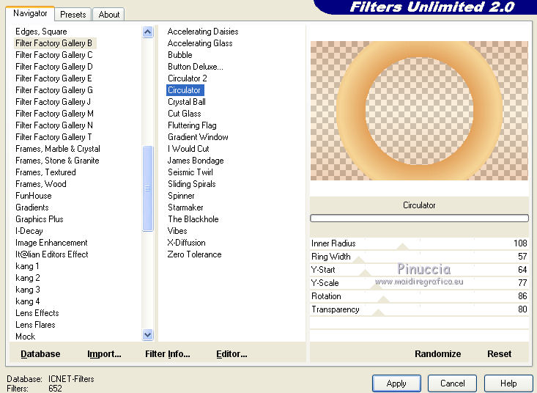
Task: Open Help
Action: [x=508, y=383]
